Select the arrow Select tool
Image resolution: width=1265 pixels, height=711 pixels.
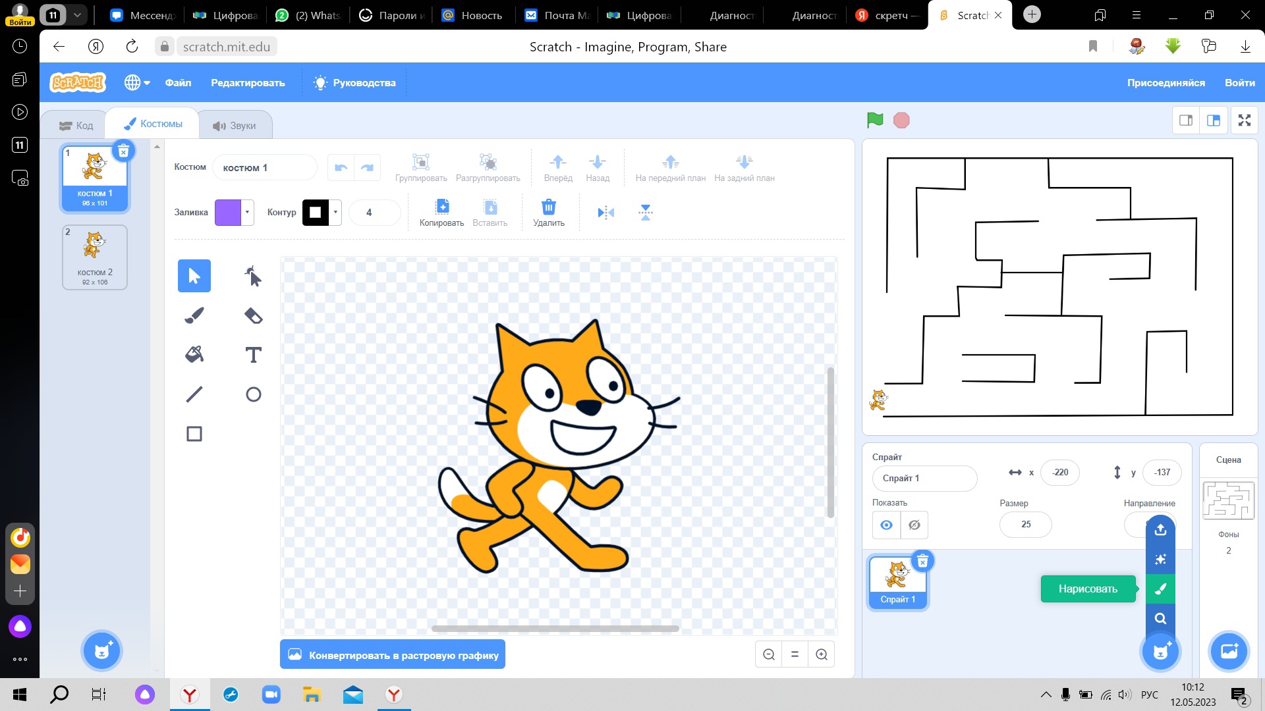point(194,276)
